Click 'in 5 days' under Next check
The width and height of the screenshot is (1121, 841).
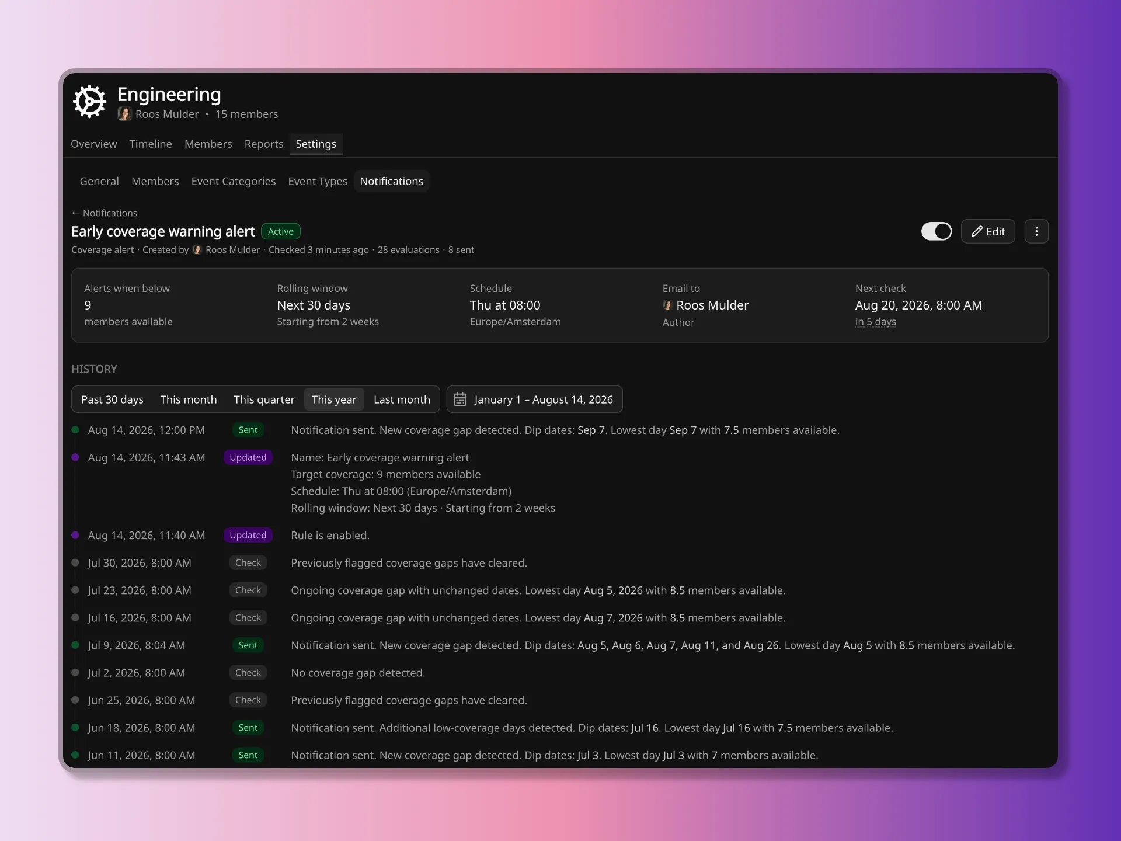(x=875, y=322)
